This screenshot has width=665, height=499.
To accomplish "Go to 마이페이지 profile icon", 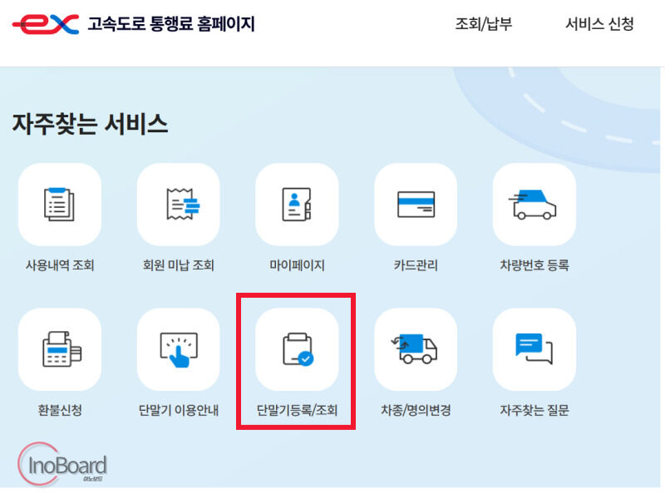I will [297, 205].
